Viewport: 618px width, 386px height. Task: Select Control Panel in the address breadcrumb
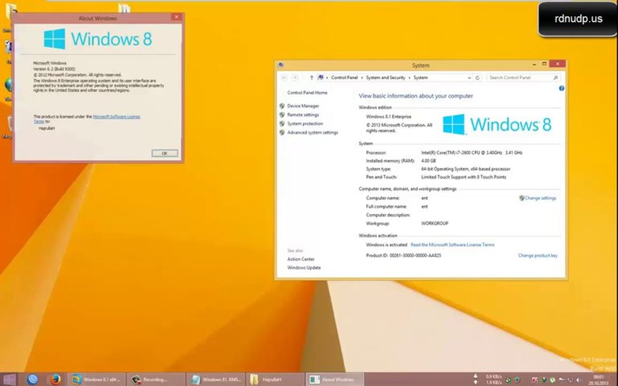[x=345, y=78]
